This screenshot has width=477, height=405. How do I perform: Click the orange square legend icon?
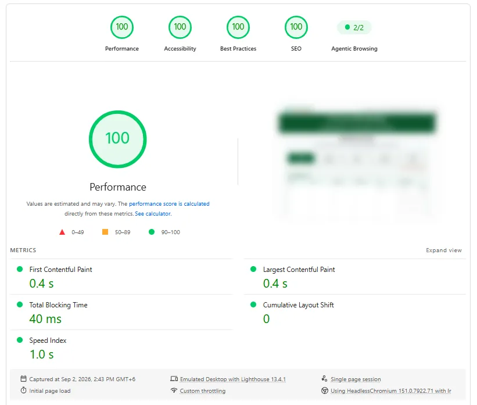(x=105, y=232)
